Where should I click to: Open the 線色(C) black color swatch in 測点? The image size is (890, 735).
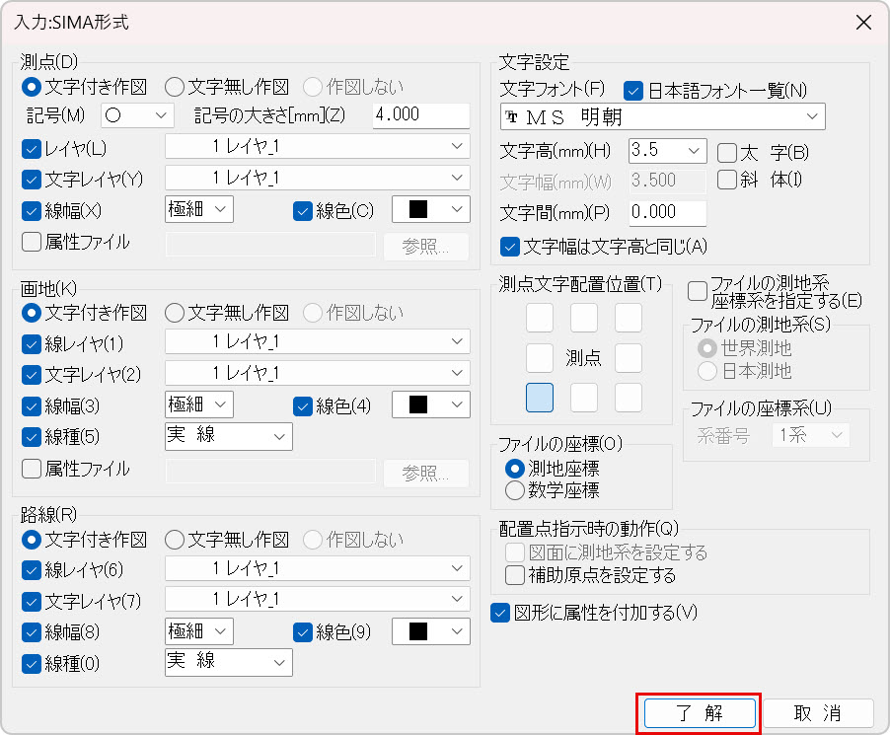click(430, 209)
